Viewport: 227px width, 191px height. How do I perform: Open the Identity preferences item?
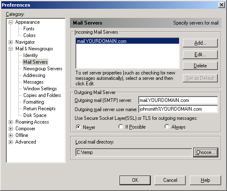30,55
